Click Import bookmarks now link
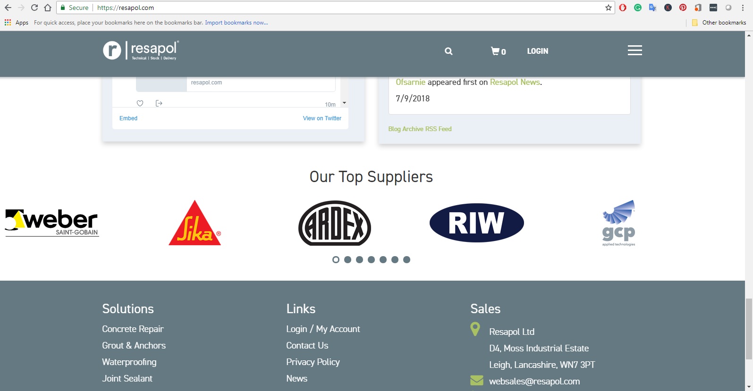753x391 pixels. pyautogui.click(x=237, y=23)
